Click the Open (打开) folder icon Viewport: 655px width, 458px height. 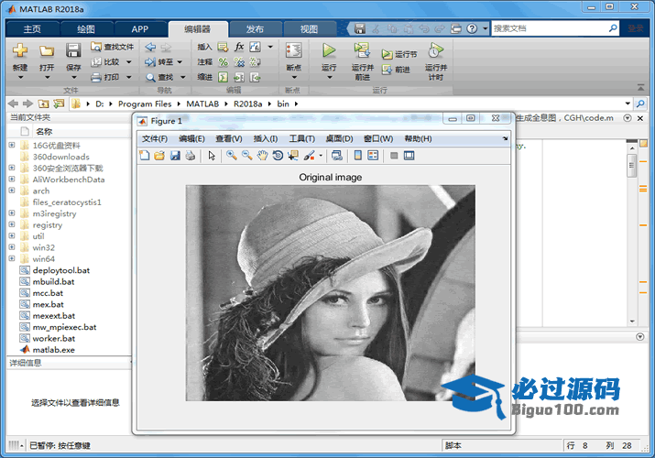[x=47, y=51]
